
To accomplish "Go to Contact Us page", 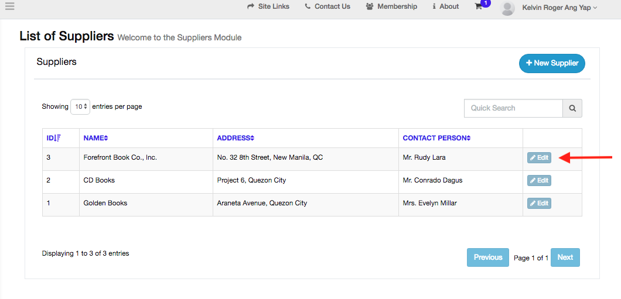I will click(327, 6).
